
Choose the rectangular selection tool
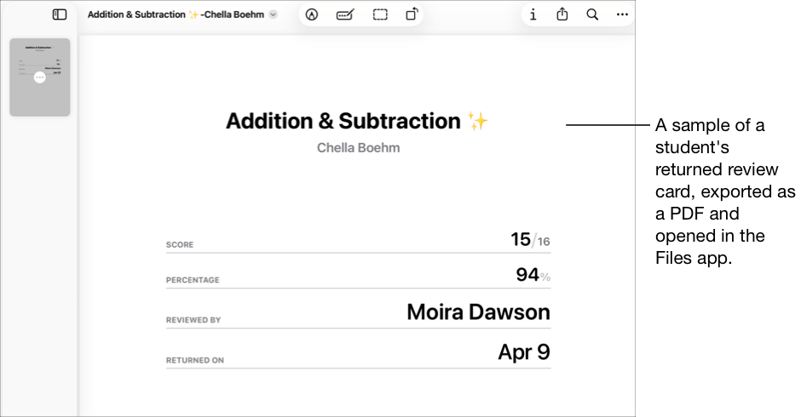(380, 14)
